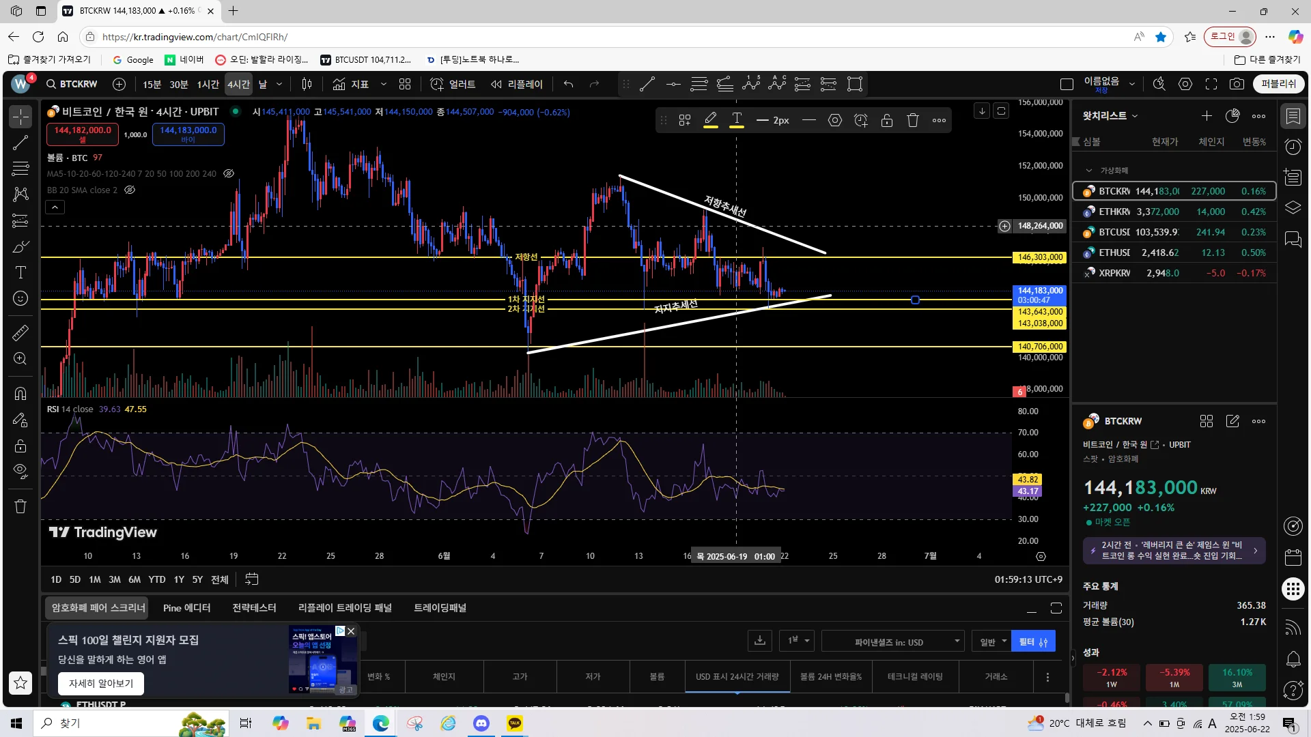Screen dimensions: 1311x737
Task: Open the alert button in top toolbar
Action: 453,84
